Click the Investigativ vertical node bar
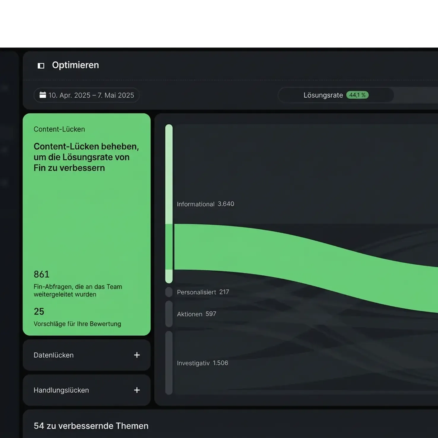 pyautogui.click(x=169, y=363)
